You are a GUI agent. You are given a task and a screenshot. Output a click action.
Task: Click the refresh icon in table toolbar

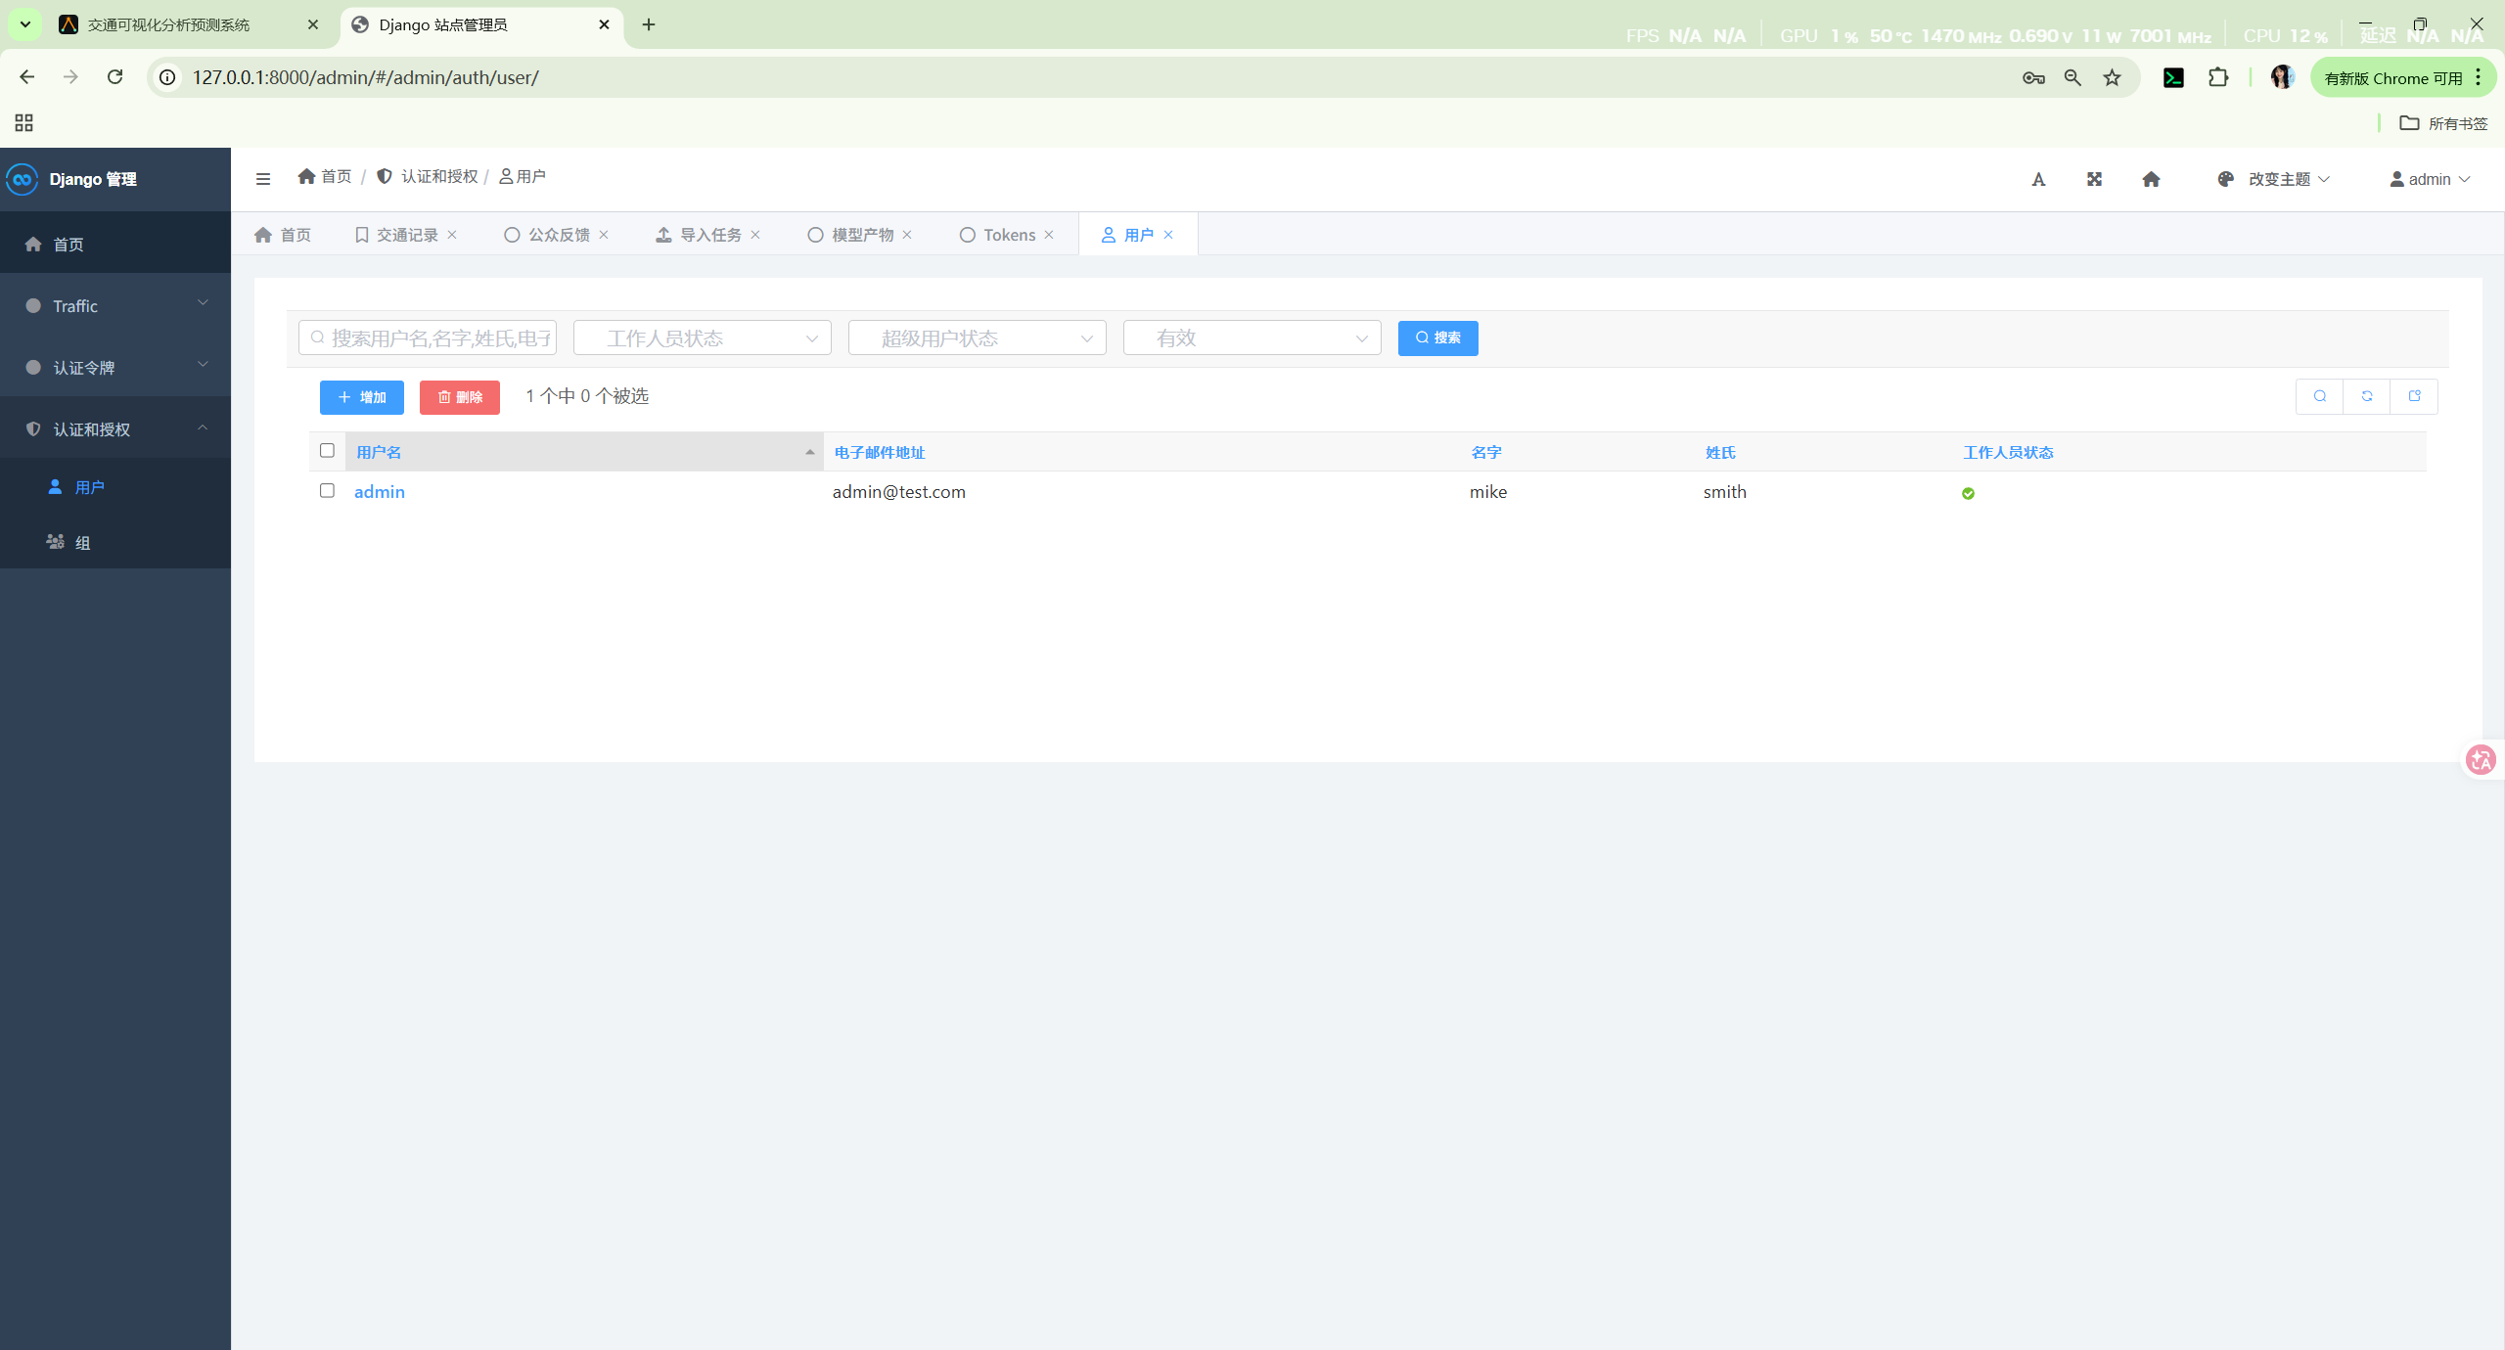coord(2367,396)
